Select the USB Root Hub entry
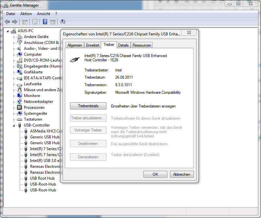The width and height of the screenshot is (261, 218). point(42,178)
